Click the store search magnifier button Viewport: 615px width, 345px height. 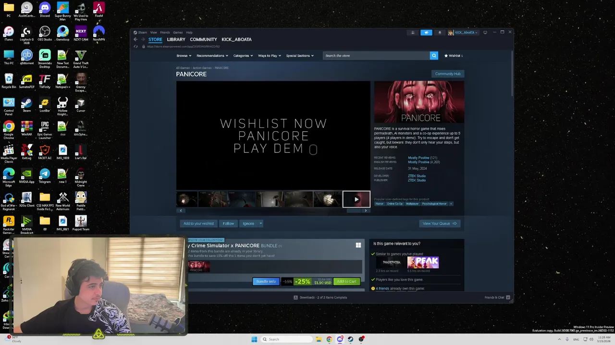coord(434,56)
